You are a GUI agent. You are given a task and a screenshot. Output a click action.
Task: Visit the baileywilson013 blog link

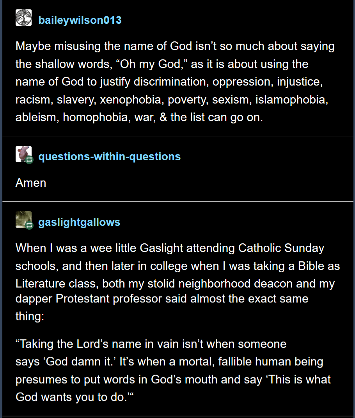point(80,20)
